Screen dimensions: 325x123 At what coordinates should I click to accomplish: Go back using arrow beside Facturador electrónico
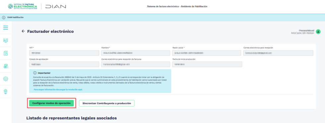(23, 31)
